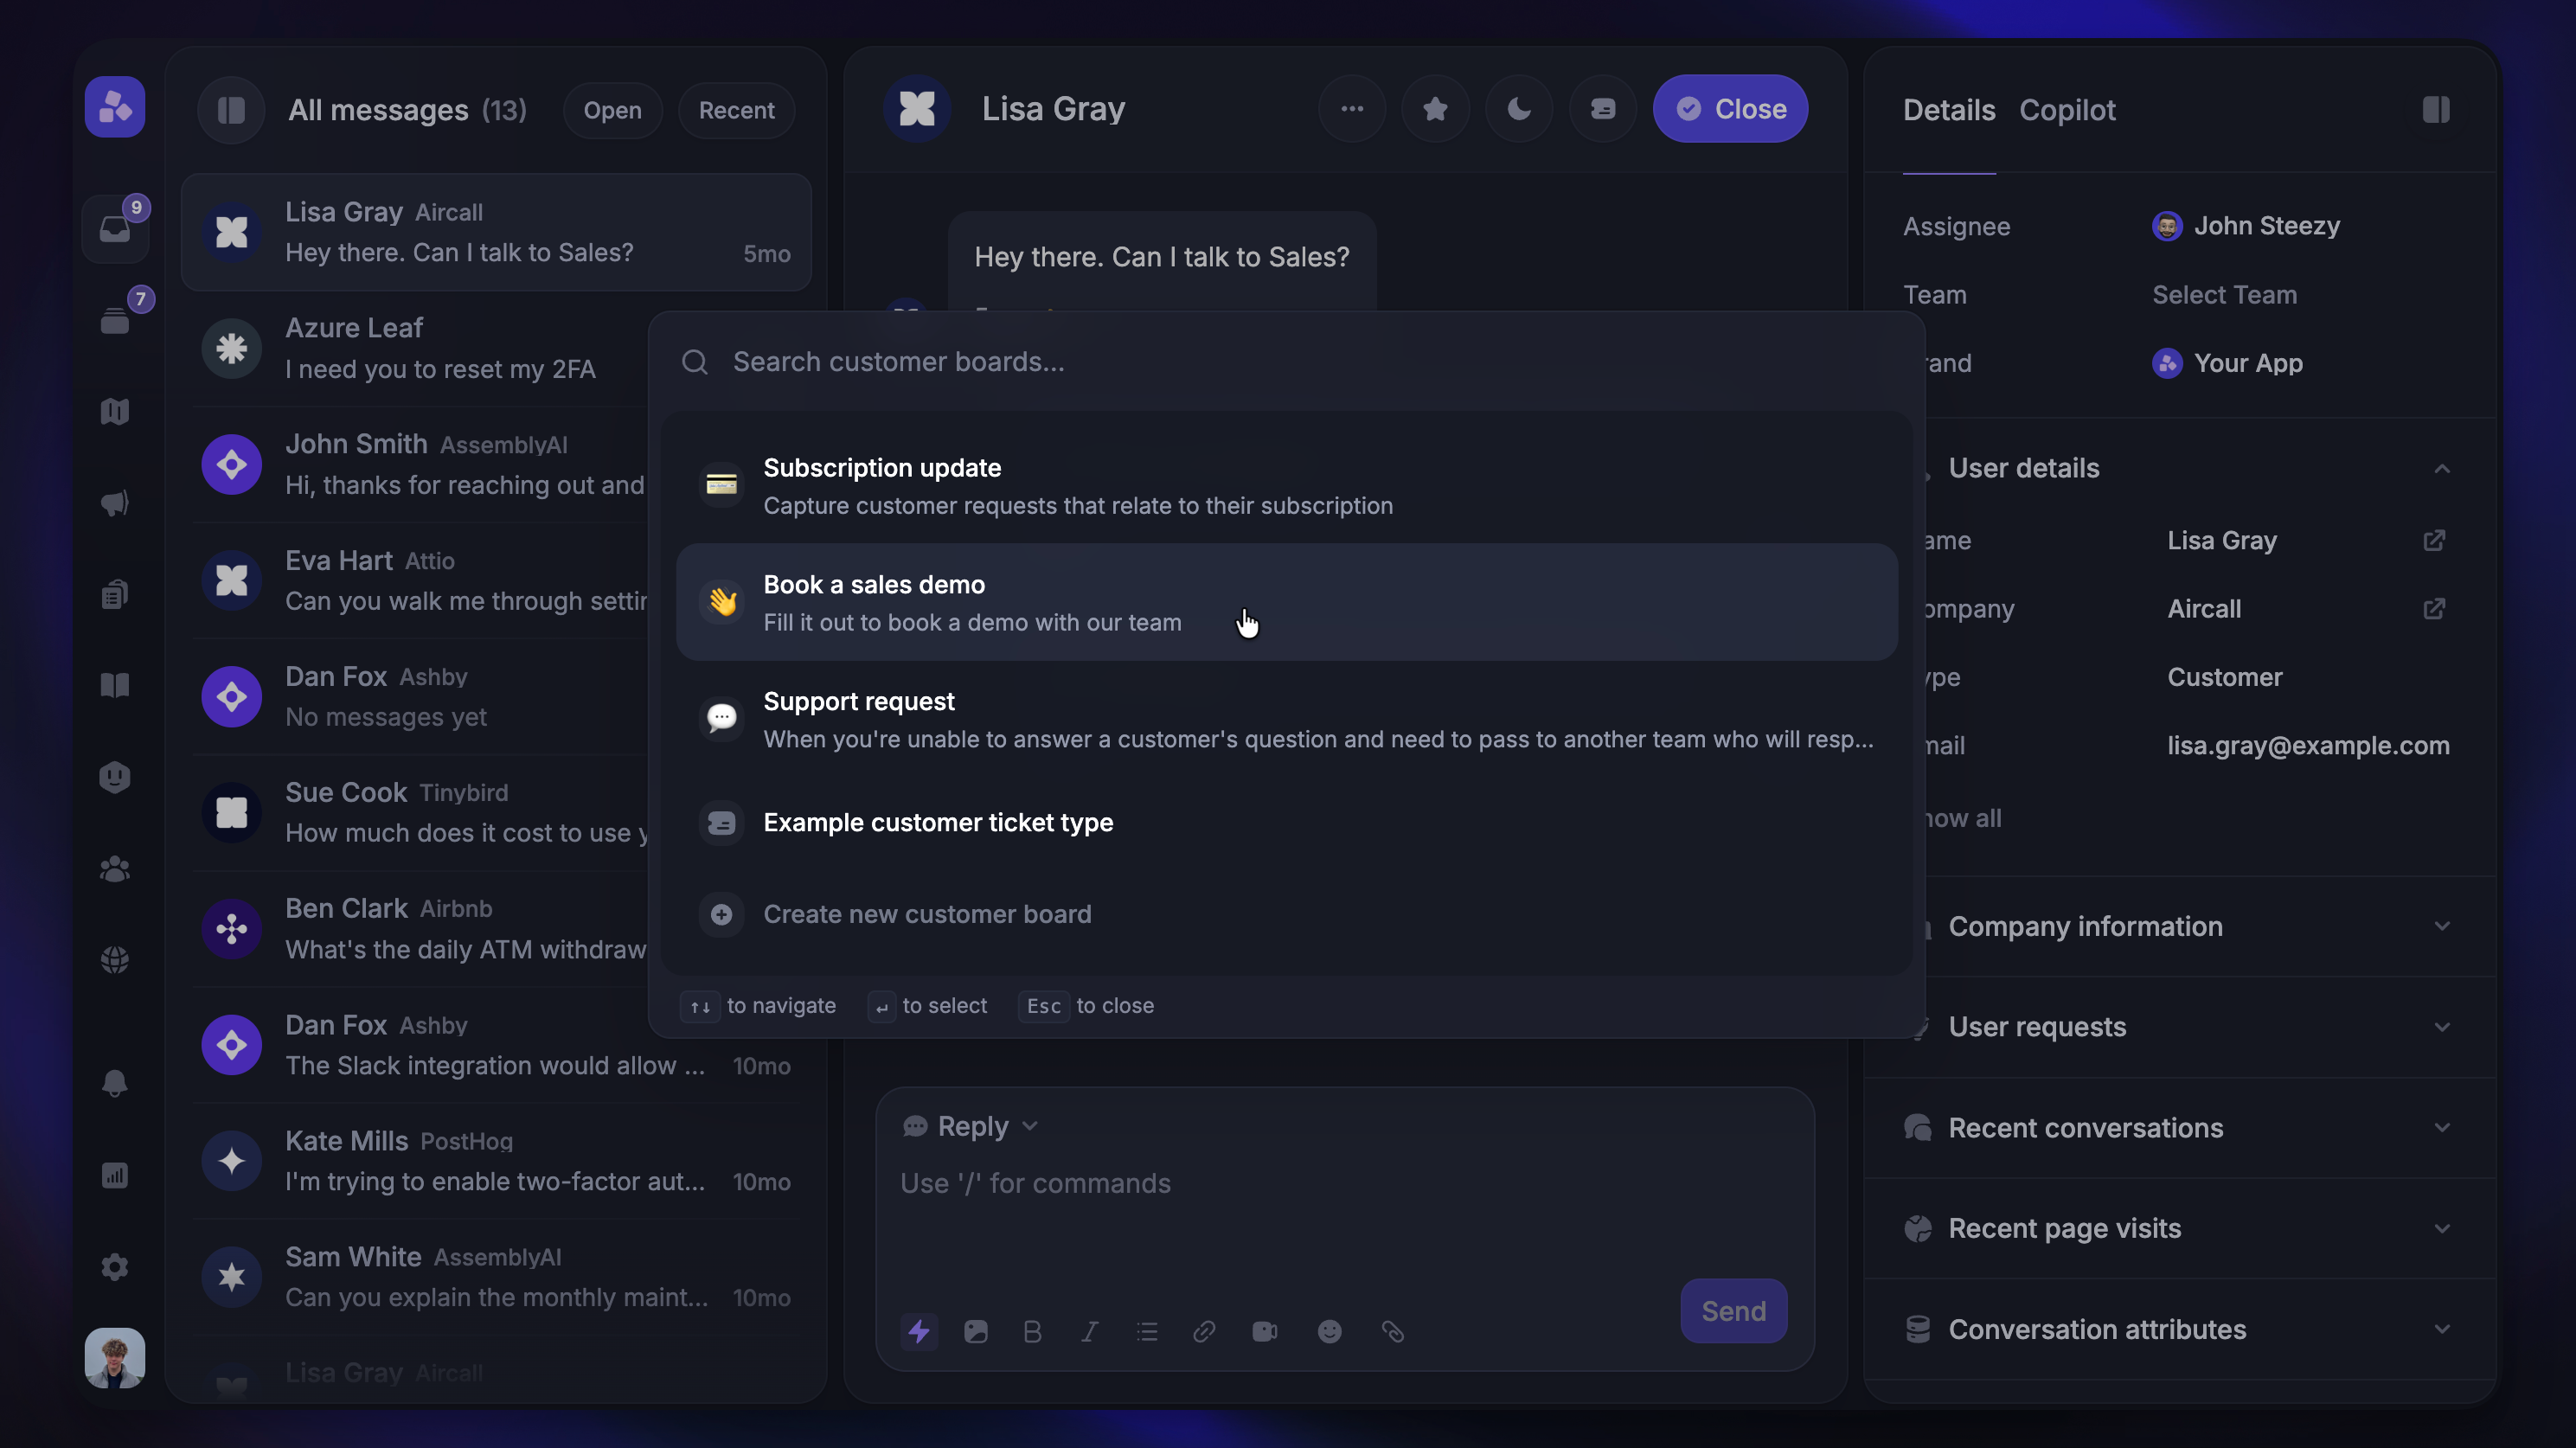This screenshot has height=1448, width=2576.
Task: Open the stacked tray icon with badge 7
Action: (x=115, y=321)
